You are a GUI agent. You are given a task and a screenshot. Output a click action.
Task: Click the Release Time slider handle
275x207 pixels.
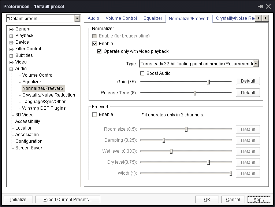coord(195,93)
